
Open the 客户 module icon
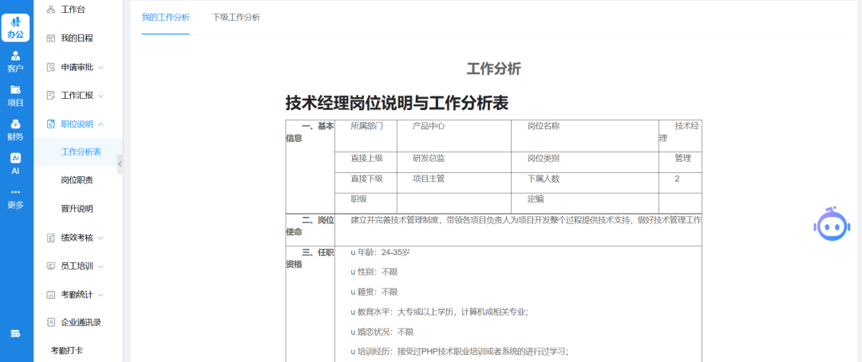click(x=15, y=56)
